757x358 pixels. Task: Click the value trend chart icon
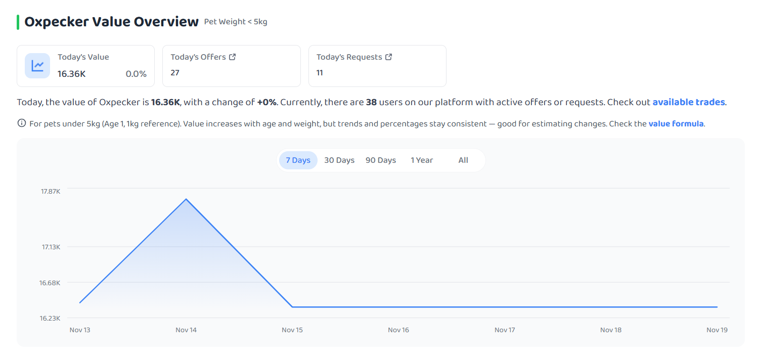[x=37, y=66]
